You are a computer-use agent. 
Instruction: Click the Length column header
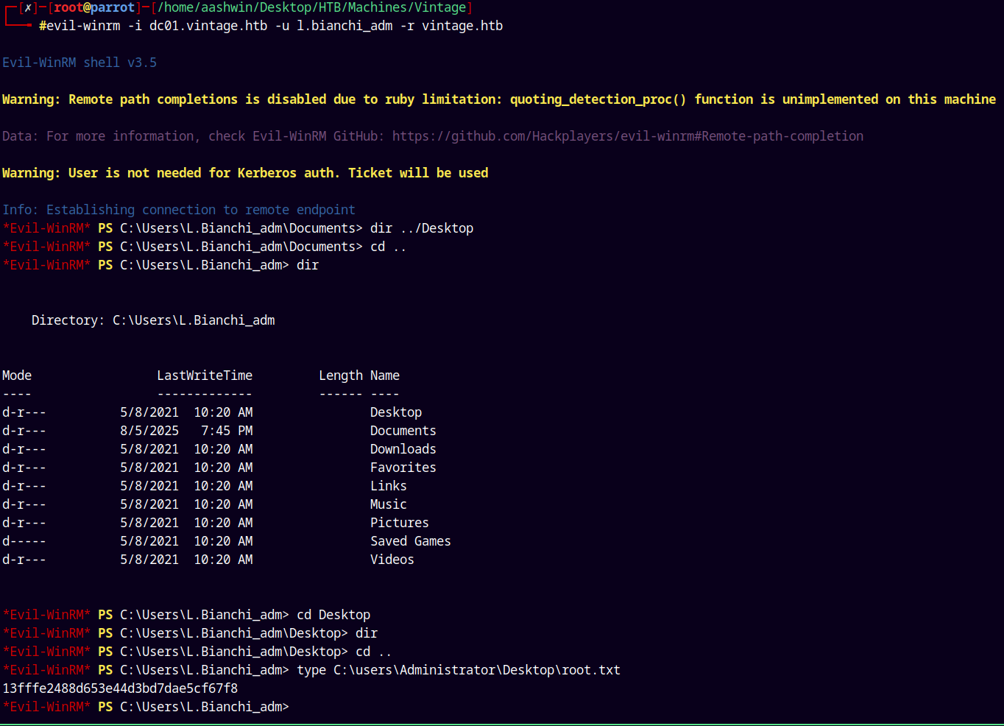[341, 376]
